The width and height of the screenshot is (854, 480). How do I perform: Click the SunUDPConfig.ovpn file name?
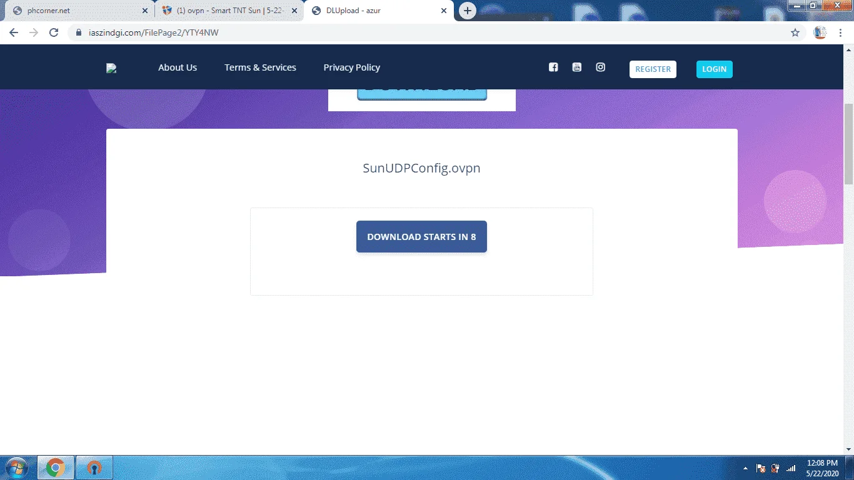[x=421, y=168]
